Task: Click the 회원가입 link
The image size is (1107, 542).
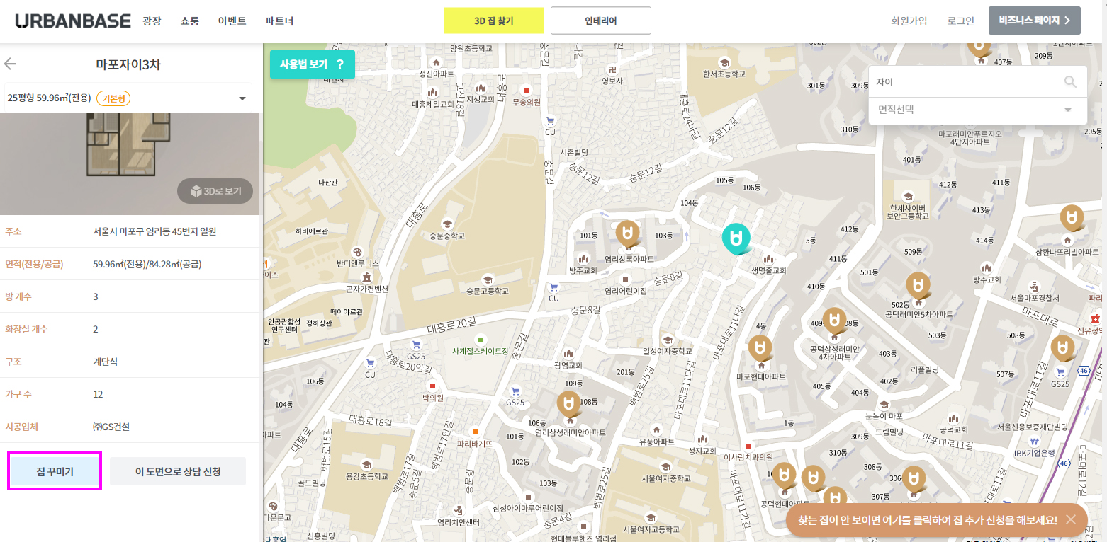Action: (x=909, y=21)
